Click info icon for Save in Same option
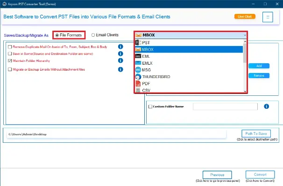The width and height of the screenshot is (283, 186). [120, 53]
